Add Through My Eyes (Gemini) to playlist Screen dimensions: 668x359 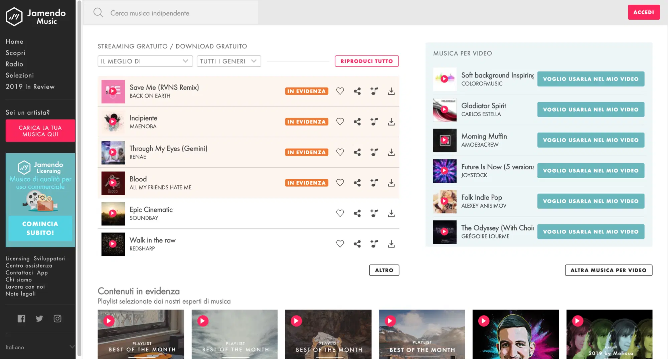(x=374, y=152)
